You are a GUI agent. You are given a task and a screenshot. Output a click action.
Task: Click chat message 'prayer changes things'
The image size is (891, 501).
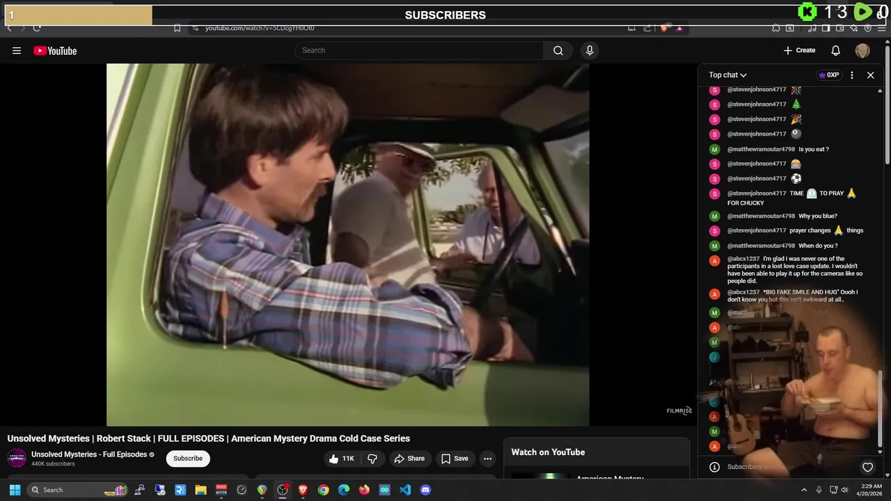coord(826,230)
